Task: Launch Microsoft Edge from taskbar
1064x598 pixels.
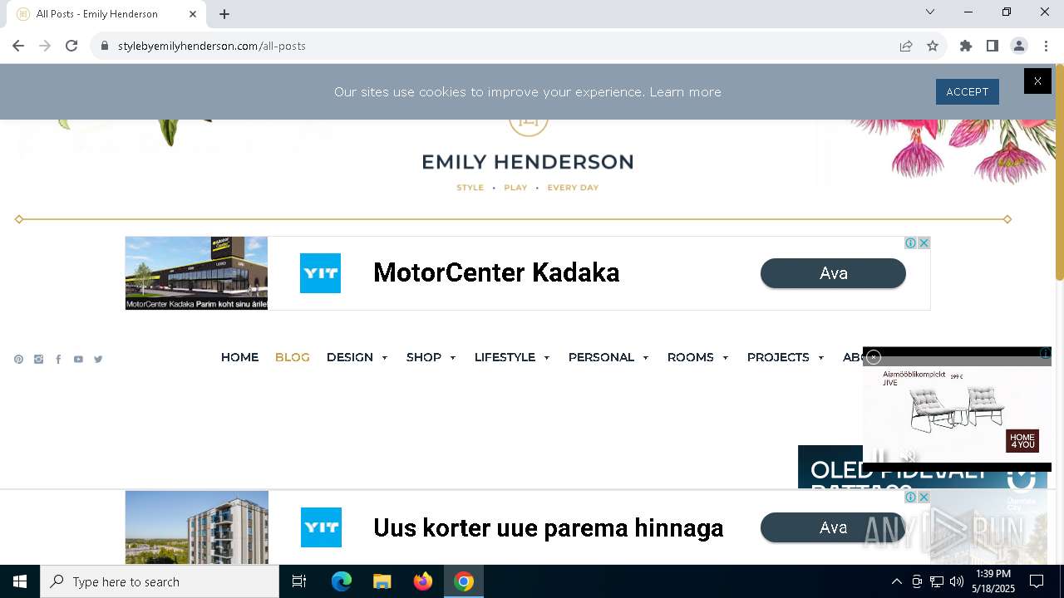Action: [342, 581]
